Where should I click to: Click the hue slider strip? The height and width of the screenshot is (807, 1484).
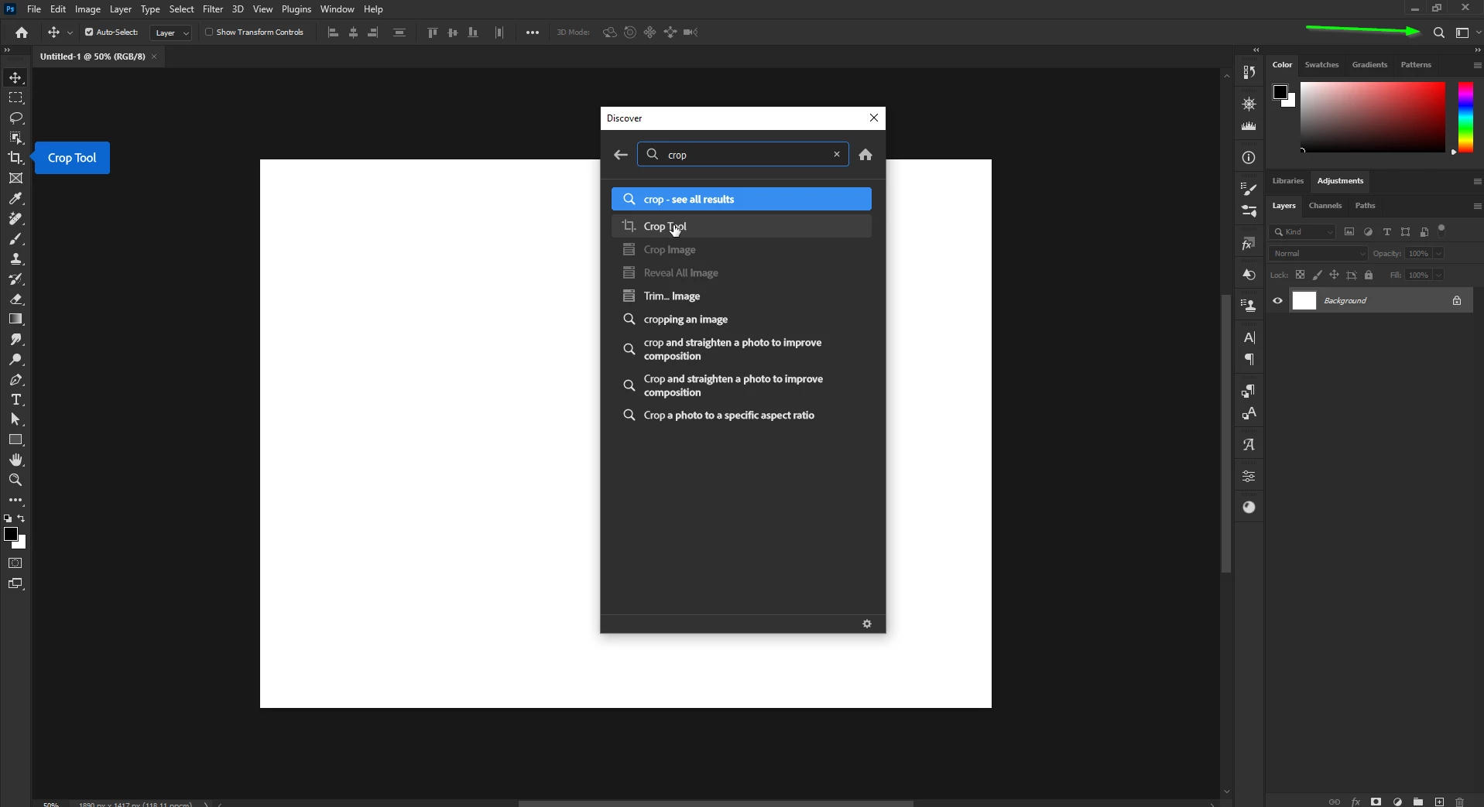pos(1465,117)
